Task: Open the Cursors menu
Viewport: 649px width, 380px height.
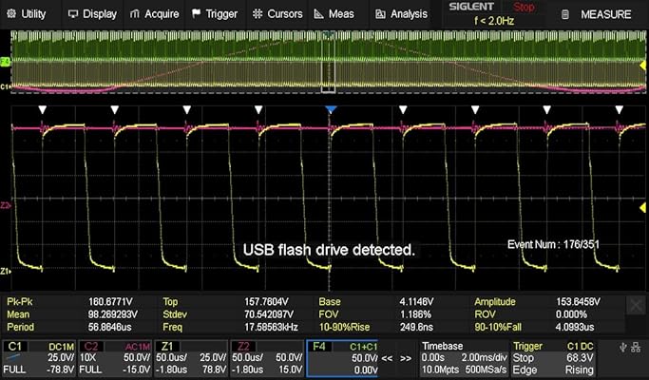Action: pyautogui.click(x=278, y=14)
